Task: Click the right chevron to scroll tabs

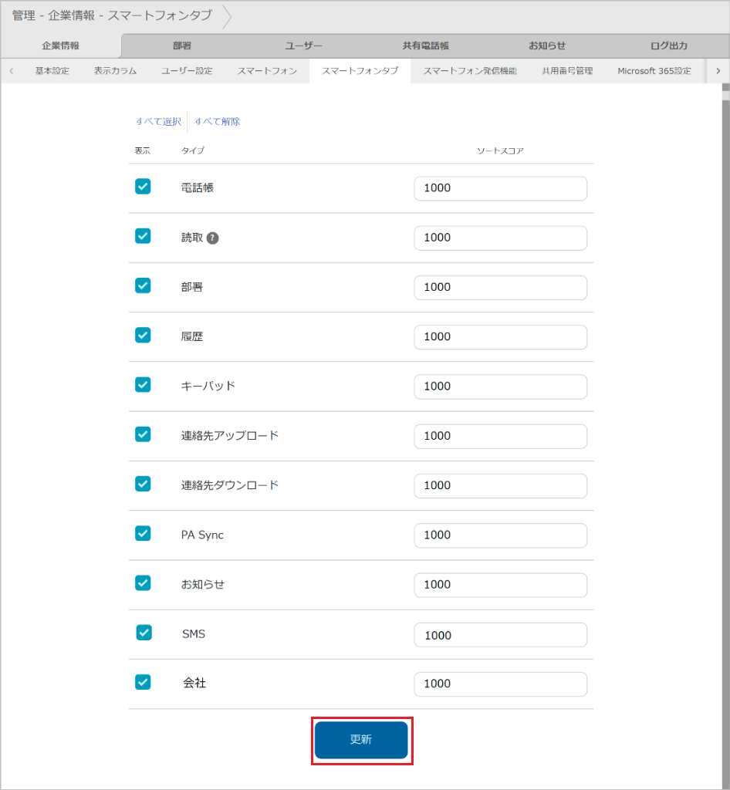Action: tap(718, 70)
